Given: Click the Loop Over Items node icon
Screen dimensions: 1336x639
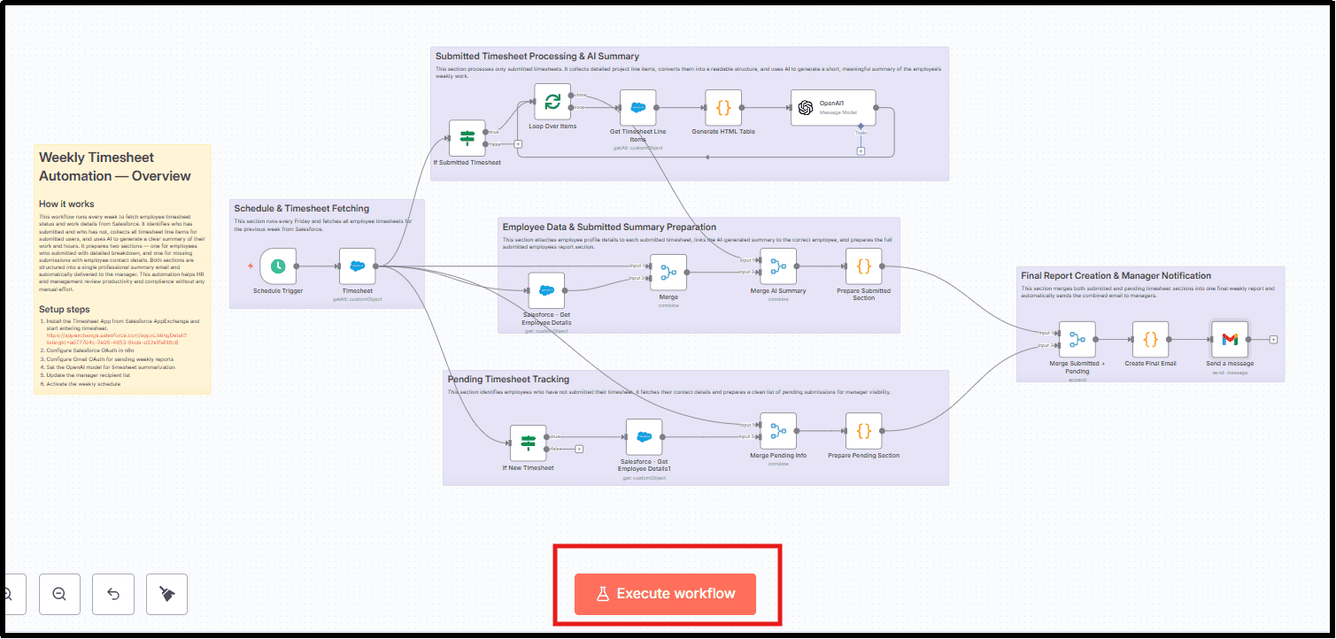Looking at the screenshot, I should coord(552,102).
